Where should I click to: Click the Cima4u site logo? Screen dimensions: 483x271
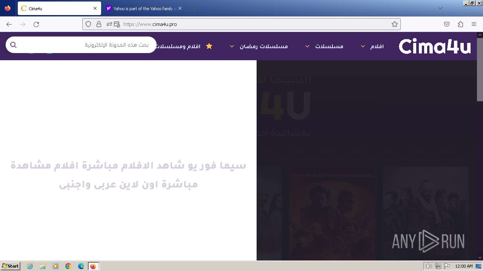point(435,46)
